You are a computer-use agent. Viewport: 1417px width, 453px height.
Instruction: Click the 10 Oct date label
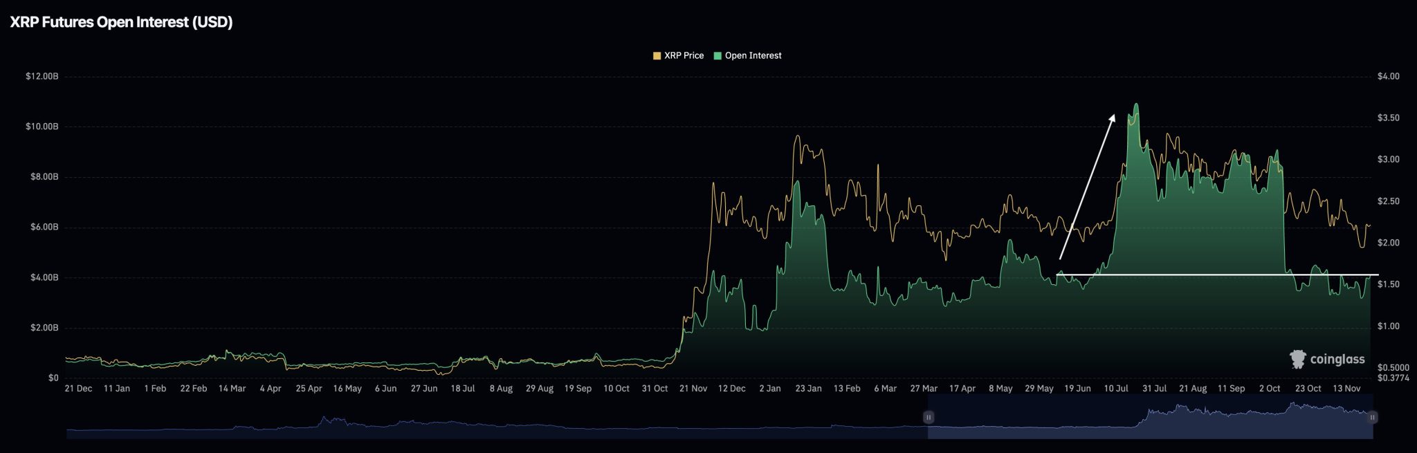[616, 389]
